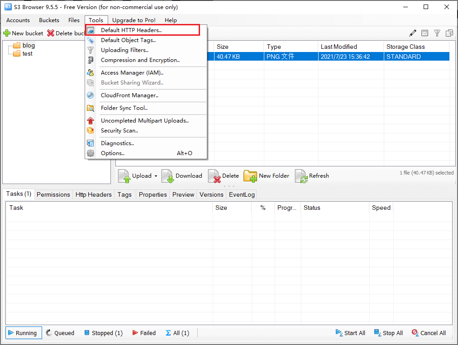Open Options in Tools menu
The image size is (458, 345).
tap(146, 153)
